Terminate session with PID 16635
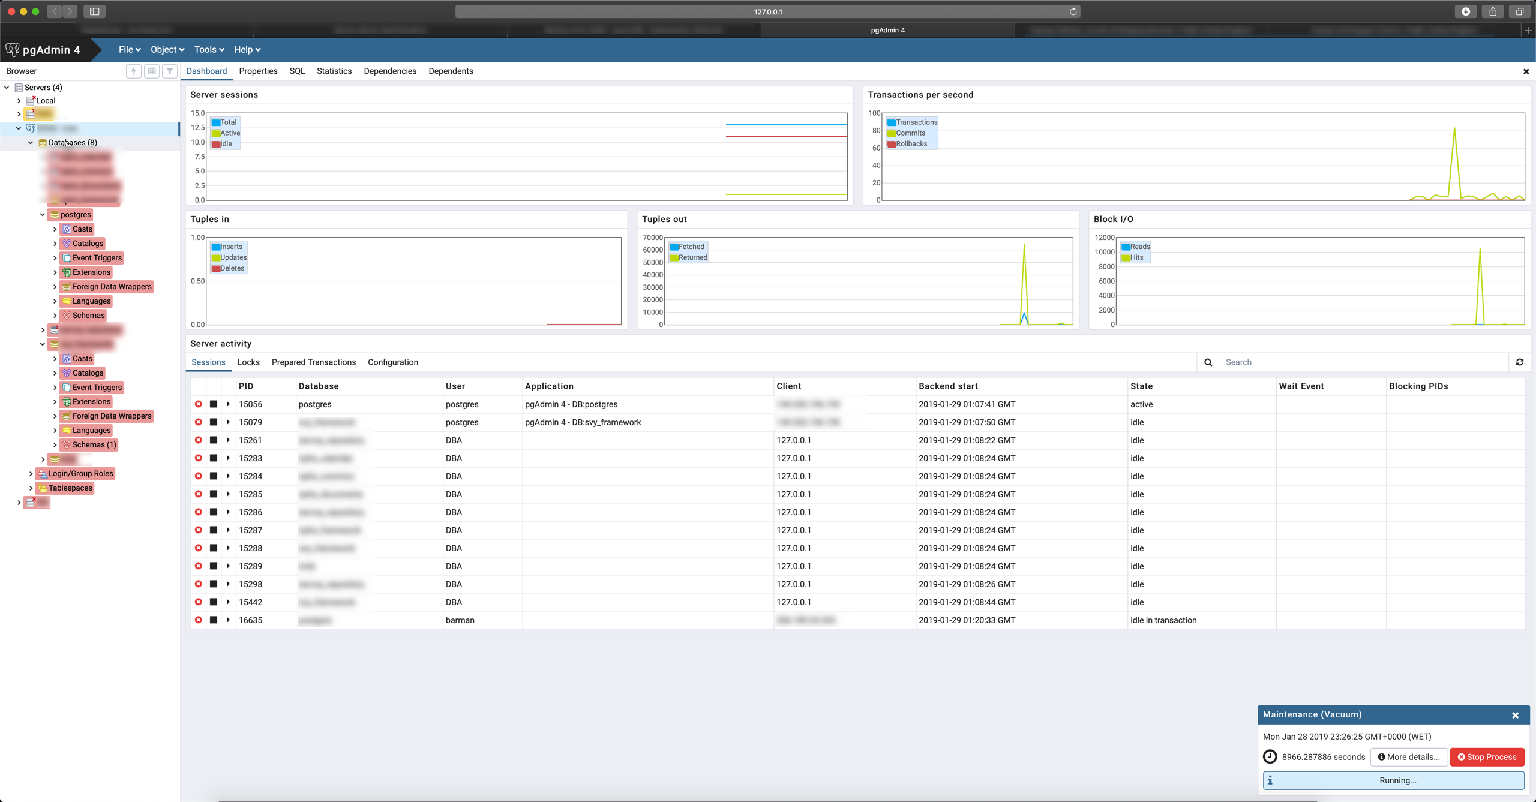 point(199,620)
